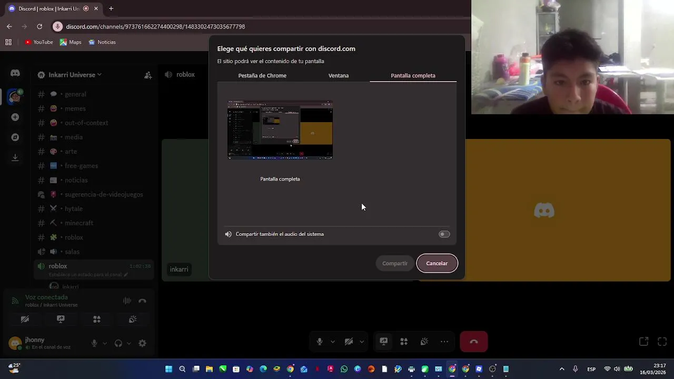Enable sharing system audio toggle
Viewport: 674px width, 379px height.
(x=444, y=234)
